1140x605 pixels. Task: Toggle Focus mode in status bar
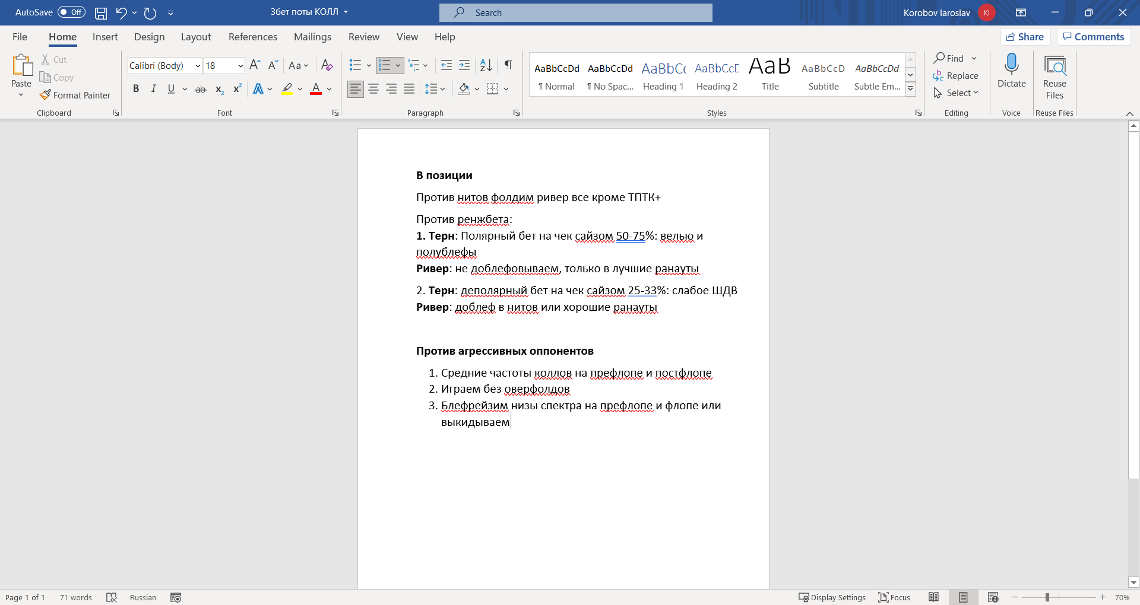(x=894, y=597)
